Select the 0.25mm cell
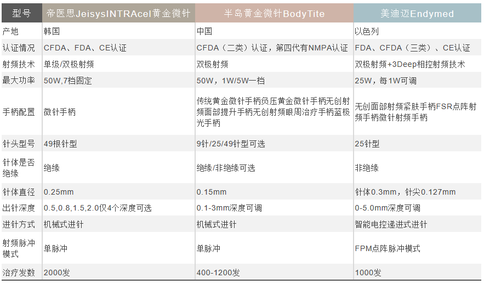Image resolution: width=484 pixels, height=284 pixels. point(118,192)
